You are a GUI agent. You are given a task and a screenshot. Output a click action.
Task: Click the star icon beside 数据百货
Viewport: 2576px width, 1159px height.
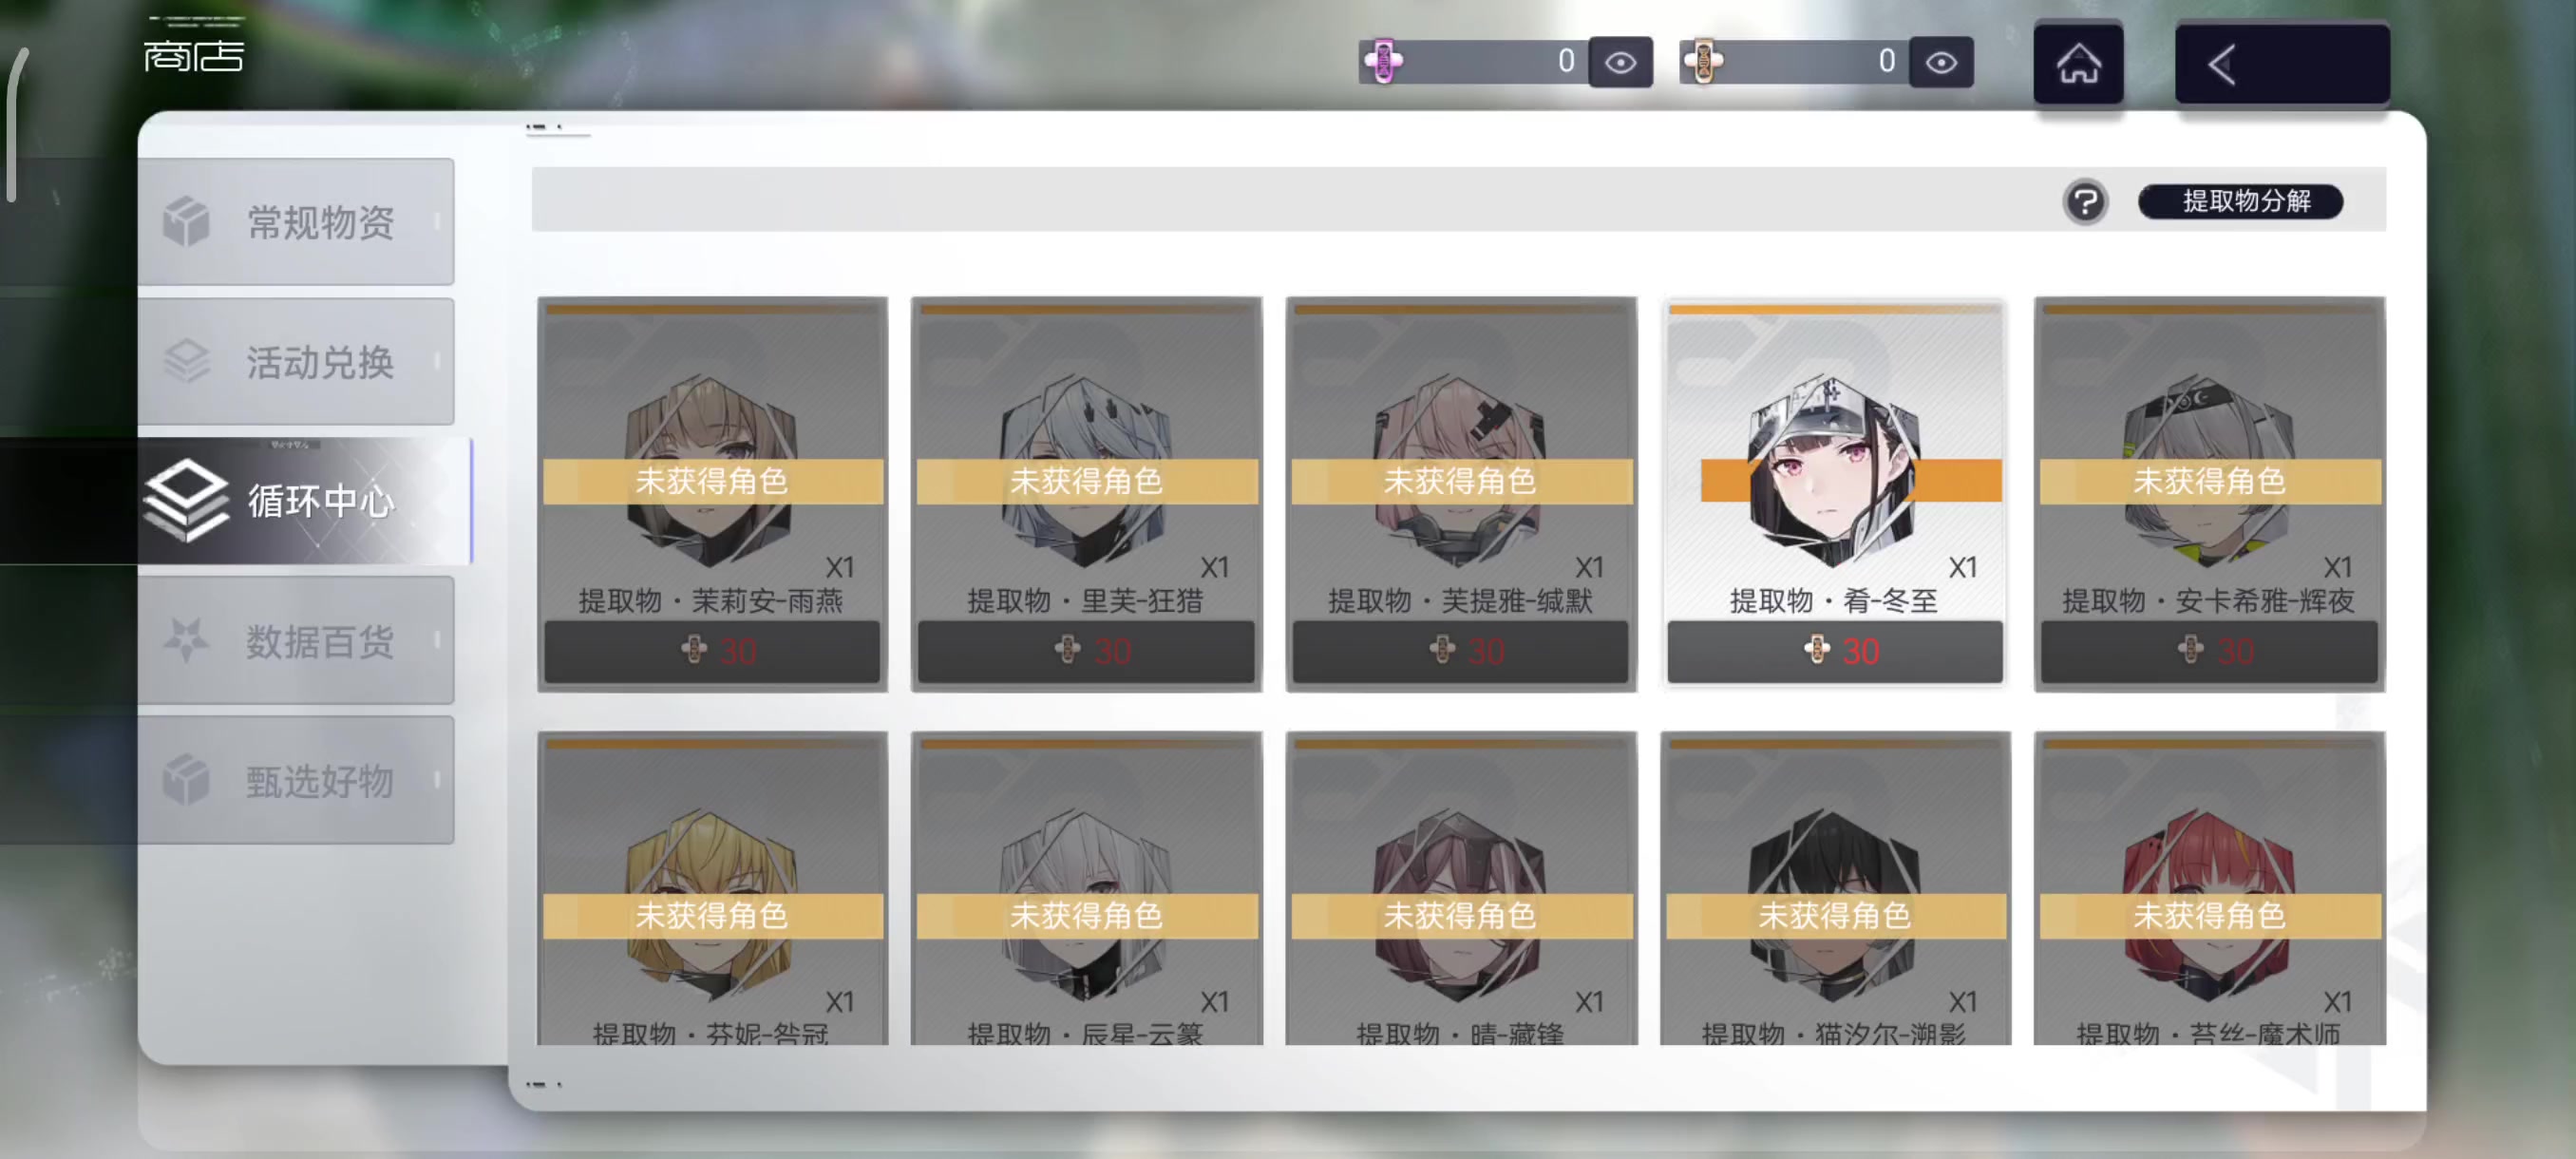[186, 640]
